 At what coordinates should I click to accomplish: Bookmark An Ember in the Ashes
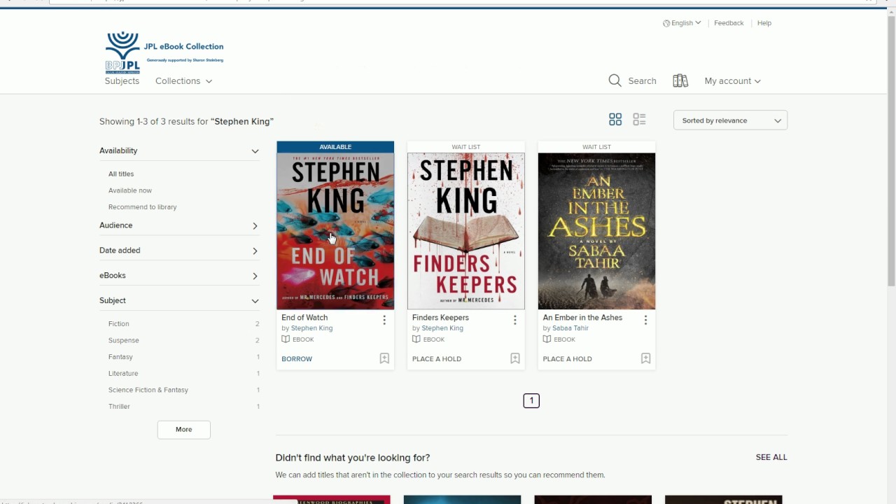(645, 358)
